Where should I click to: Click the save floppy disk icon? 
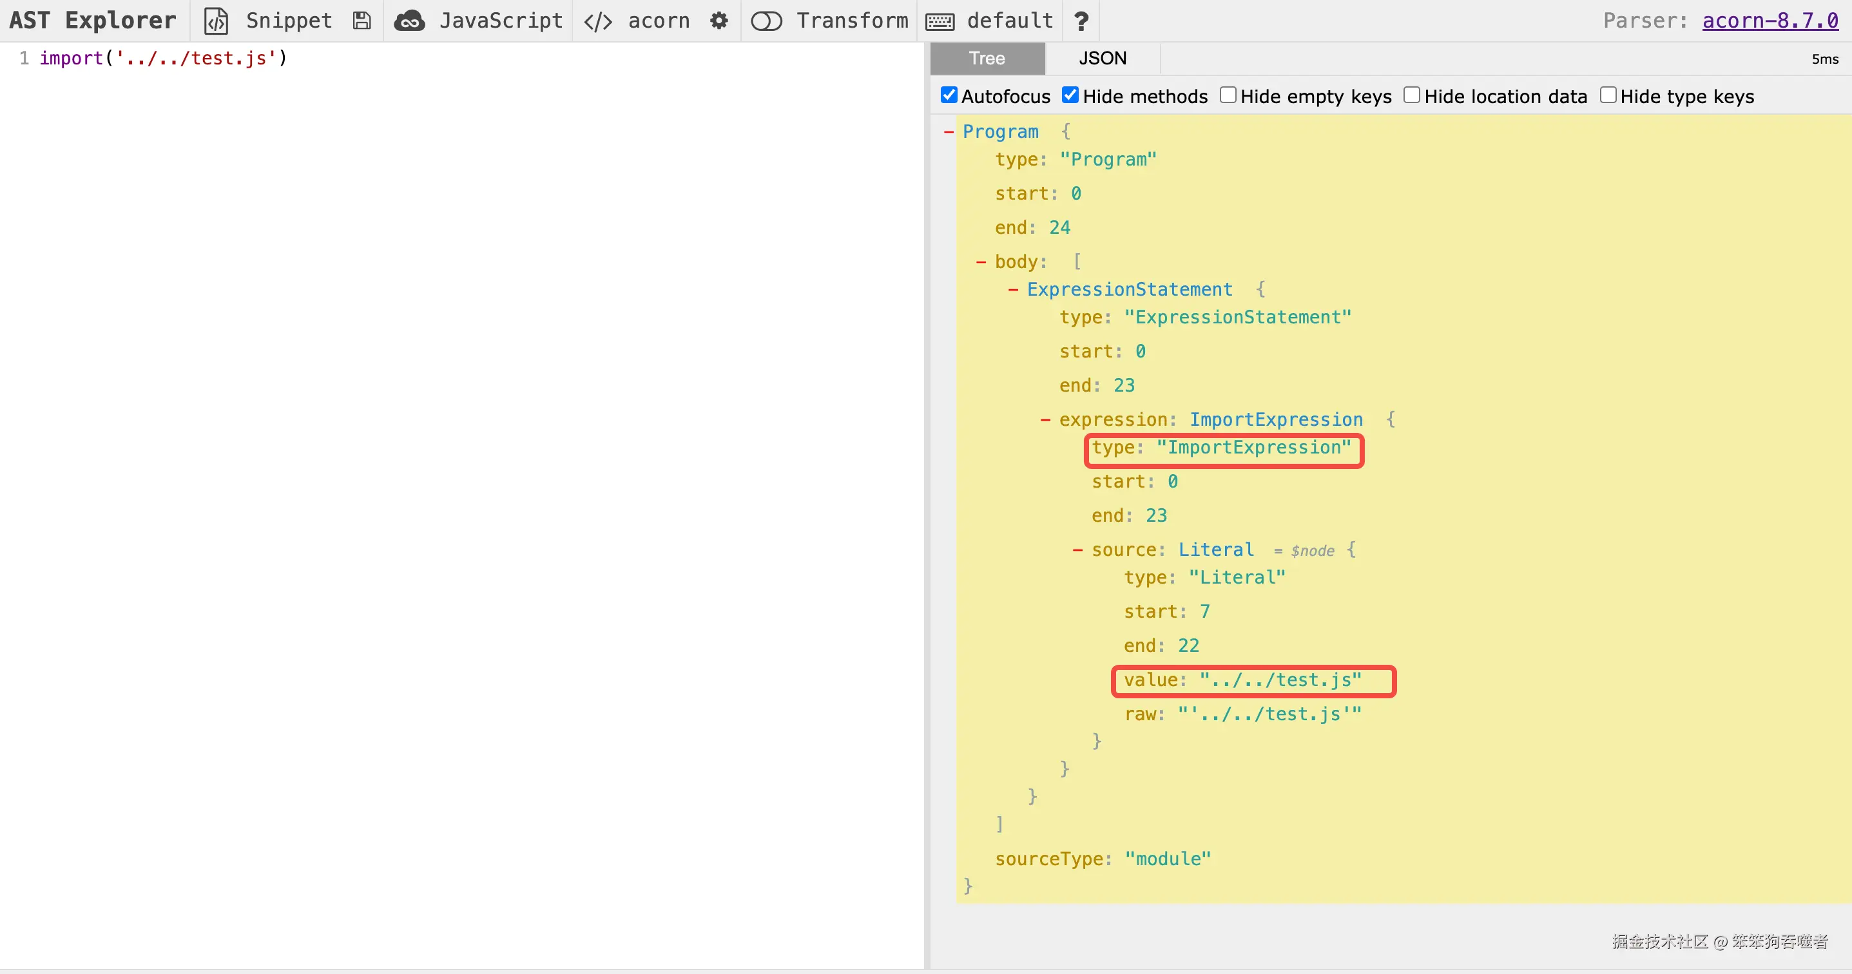coord(362,21)
